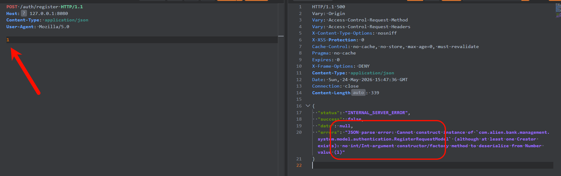Click the 'Content-Length' header name
This screenshot has height=176, width=561.
tap(331, 93)
